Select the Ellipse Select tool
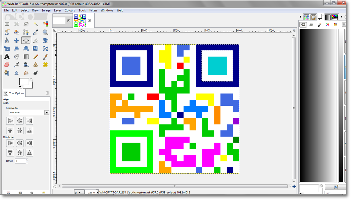The width and height of the screenshot is (351, 200). 16,24
